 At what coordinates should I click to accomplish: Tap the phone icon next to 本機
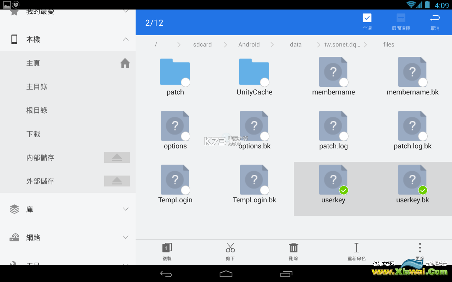pos(14,39)
